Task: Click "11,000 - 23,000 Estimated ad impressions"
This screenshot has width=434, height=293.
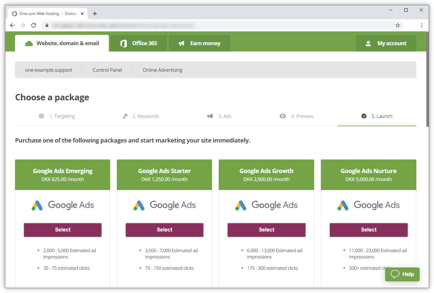Action: 378,254
